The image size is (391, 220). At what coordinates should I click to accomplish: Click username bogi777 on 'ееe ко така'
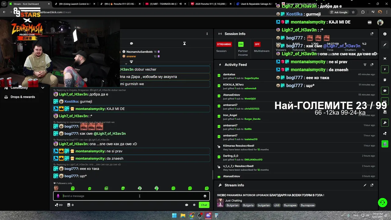click(71, 169)
